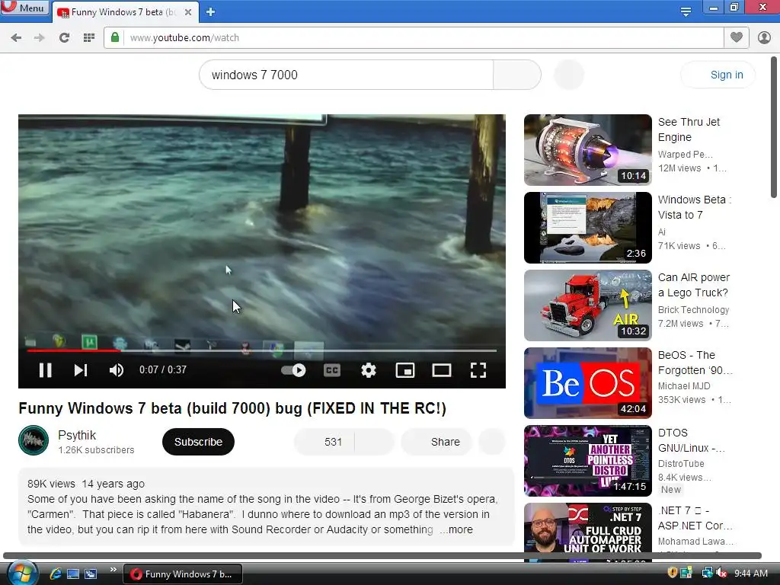Click the horizontal page scrollbar
Viewport: 780px width, 585px height.
point(382,555)
